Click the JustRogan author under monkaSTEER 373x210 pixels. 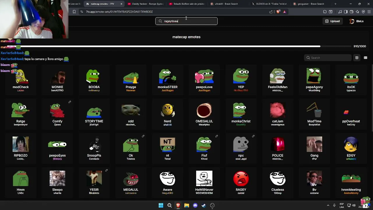[x=168, y=90]
